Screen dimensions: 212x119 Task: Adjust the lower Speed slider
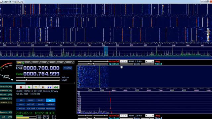(x=147, y=118)
